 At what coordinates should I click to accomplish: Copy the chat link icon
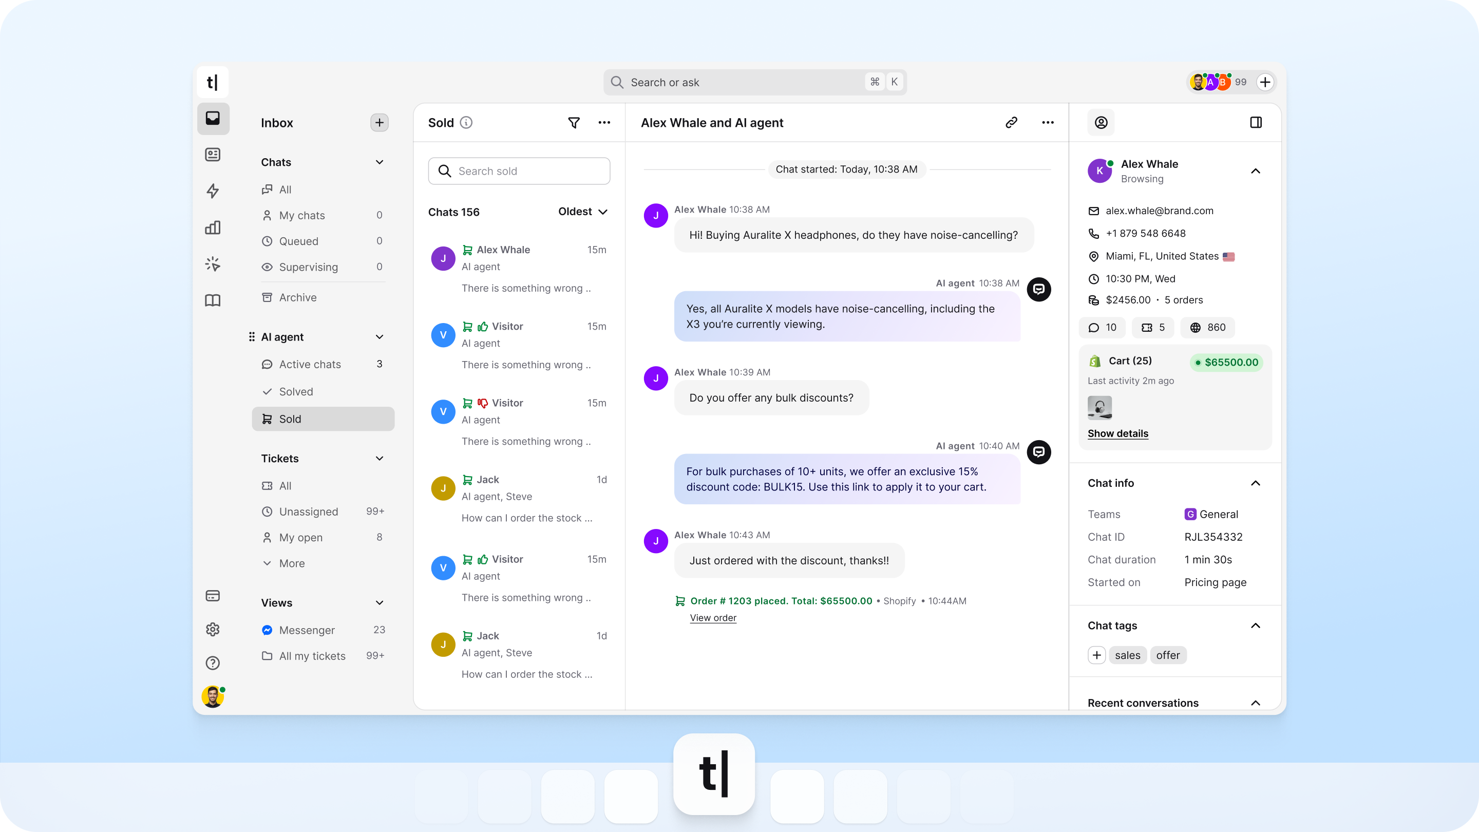[x=1012, y=122]
